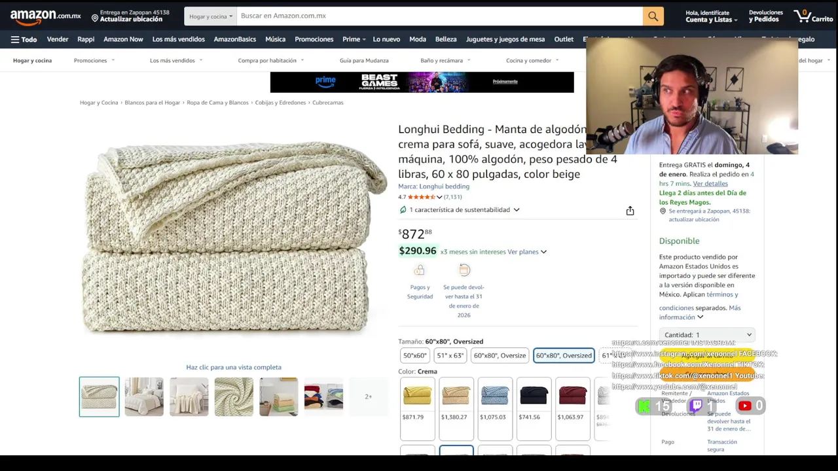
Task: Open the Cantidad quantity dropdown
Action: tap(706, 335)
